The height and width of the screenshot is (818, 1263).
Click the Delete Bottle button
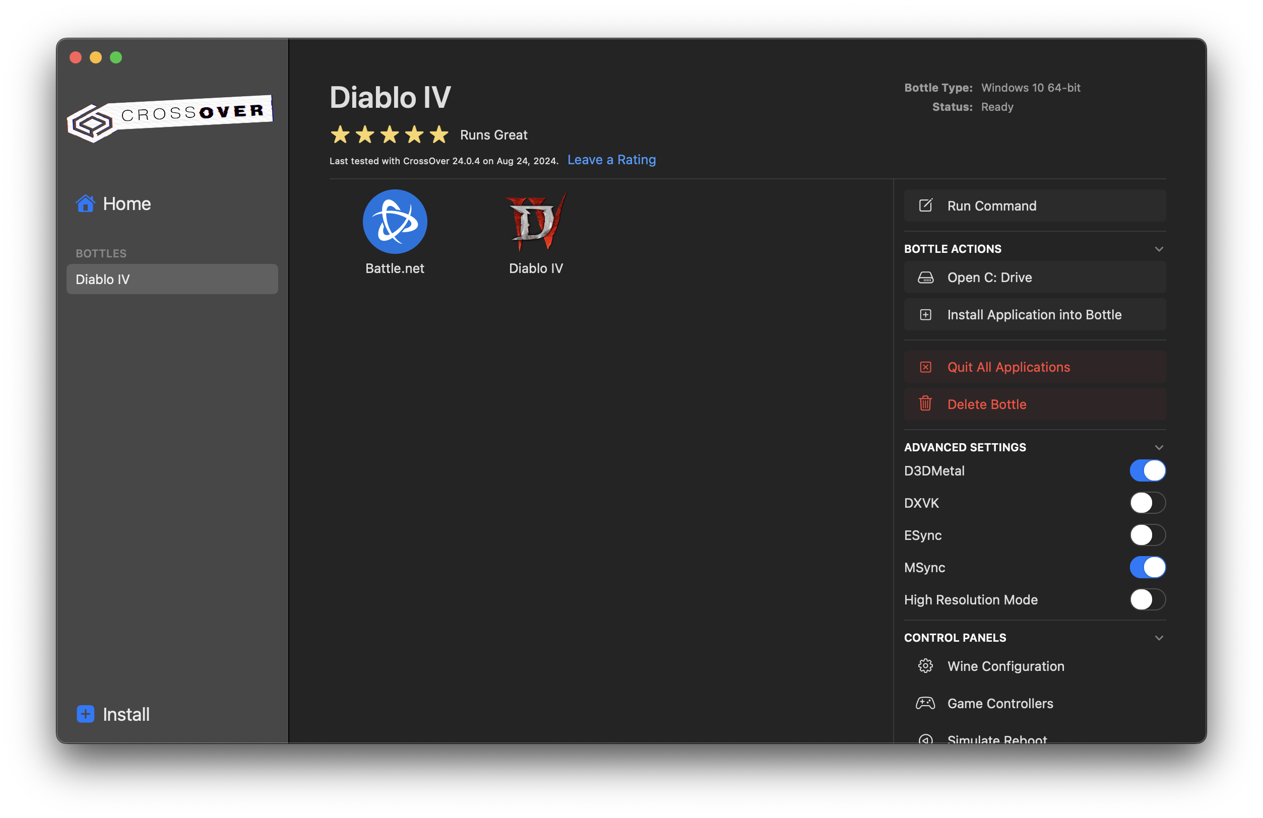tap(1034, 403)
